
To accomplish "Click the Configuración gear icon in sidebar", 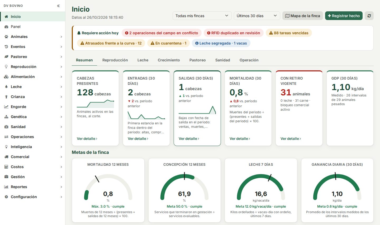I will pos(6,197).
